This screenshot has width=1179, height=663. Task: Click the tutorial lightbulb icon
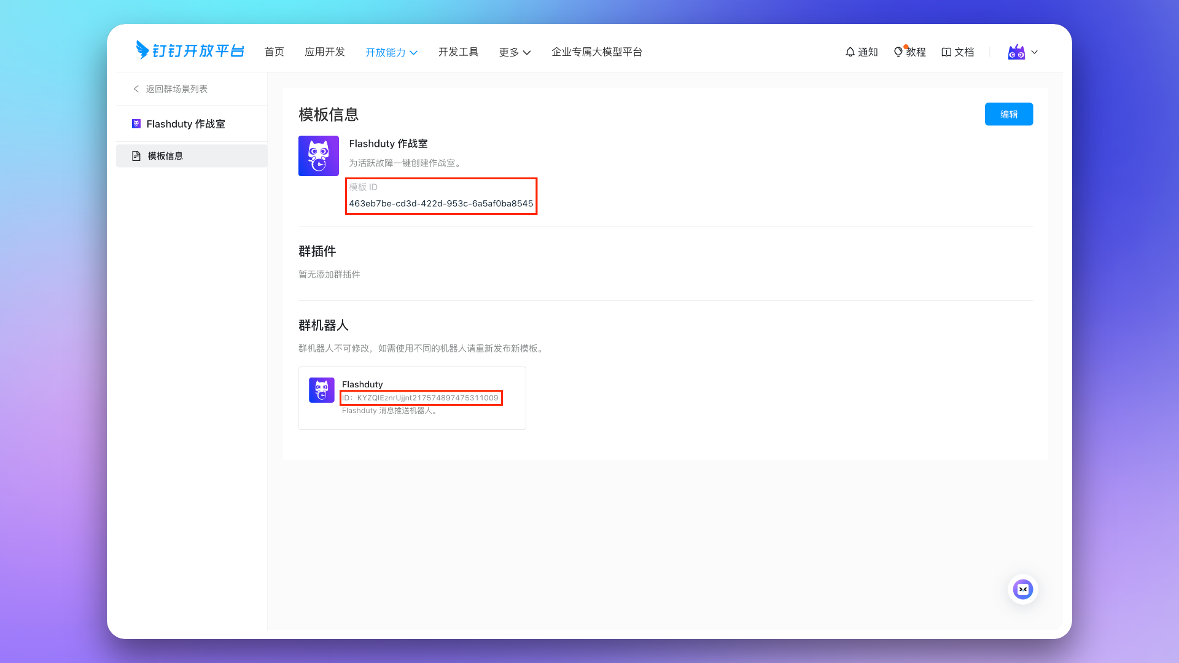coord(898,52)
